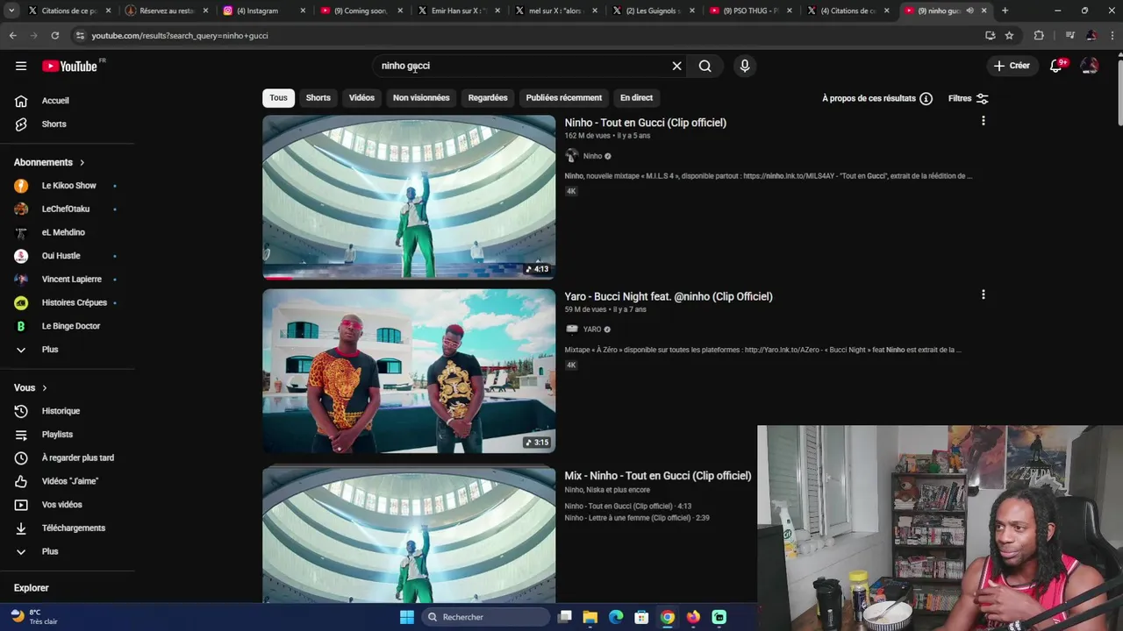The height and width of the screenshot is (631, 1123).
Task: Switch to the PSO THUG browser tab
Action: [750, 11]
